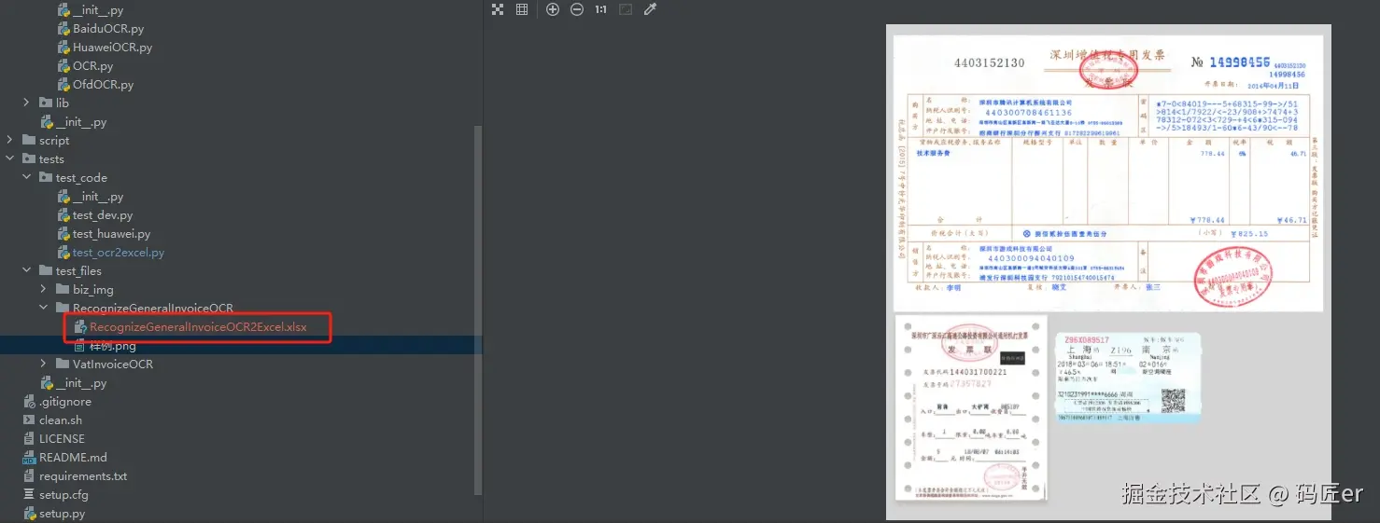Select the VatInvoiceOCR folder name
This screenshot has width=1380, height=523.
113,365
